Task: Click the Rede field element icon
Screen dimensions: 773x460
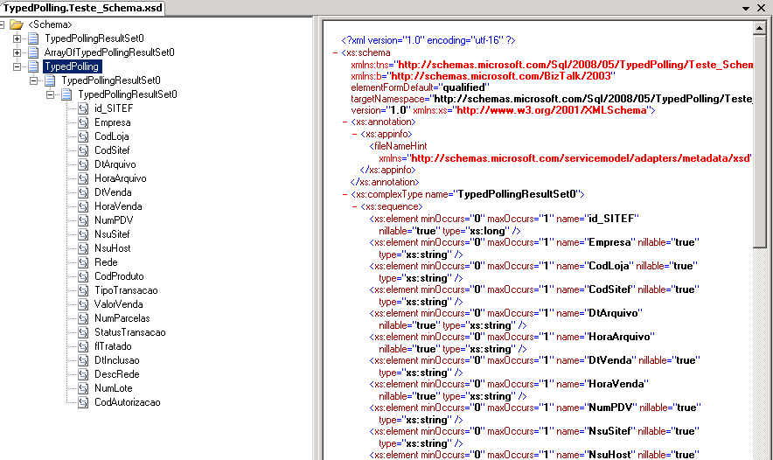Action: (x=83, y=262)
